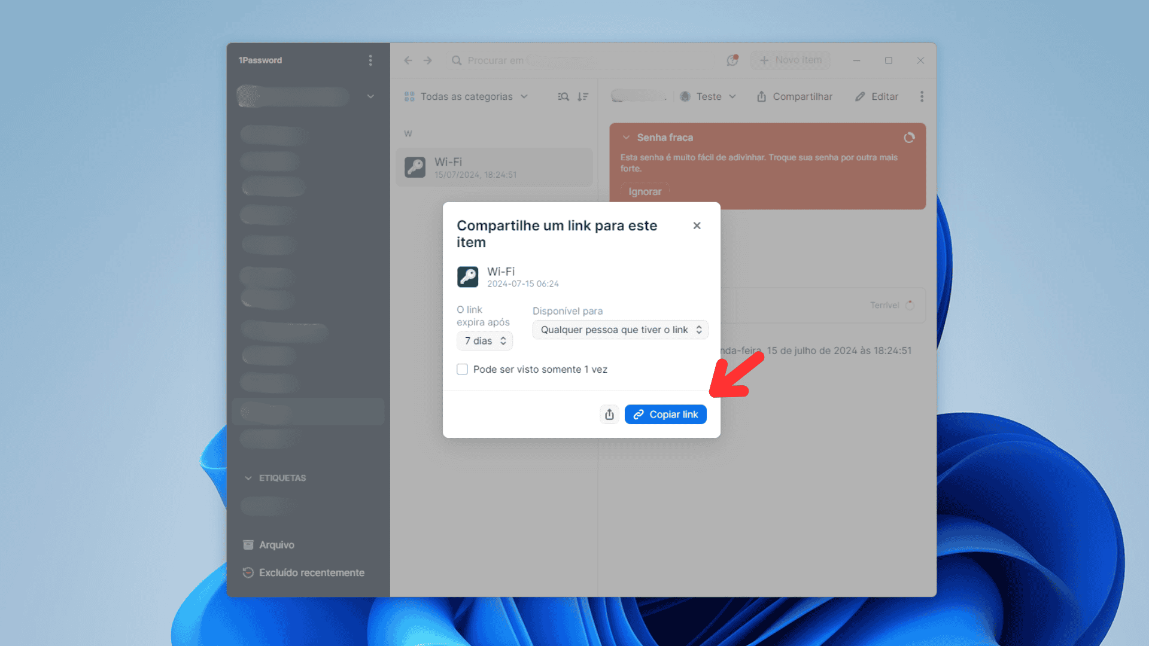Image resolution: width=1149 pixels, height=646 pixels.
Task: Click the pencil icon next to Editar
Action: click(860, 96)
